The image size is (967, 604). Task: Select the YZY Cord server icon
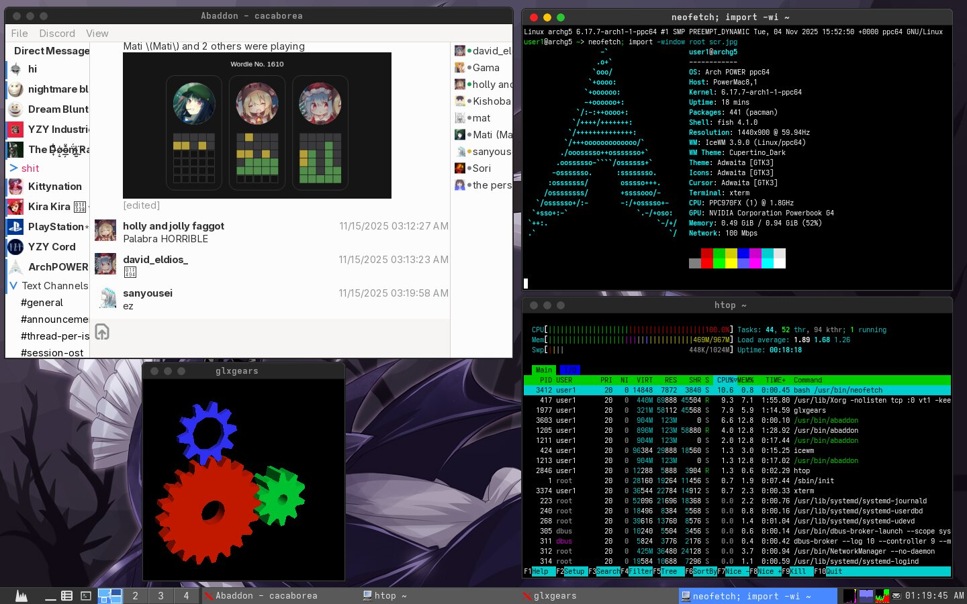click(15, 247)
